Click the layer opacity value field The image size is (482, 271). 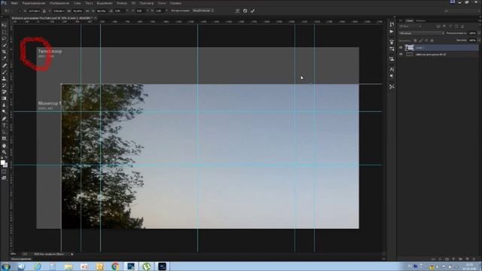tap(472, 33)
